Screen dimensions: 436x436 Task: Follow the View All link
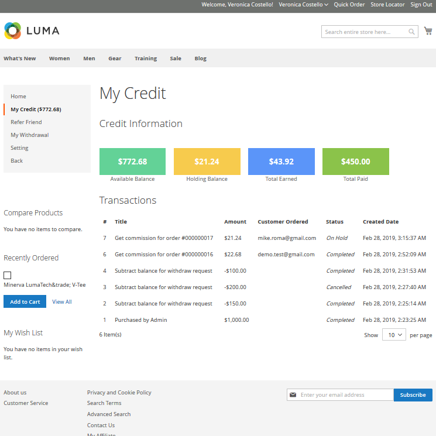[x=61, y=302]
